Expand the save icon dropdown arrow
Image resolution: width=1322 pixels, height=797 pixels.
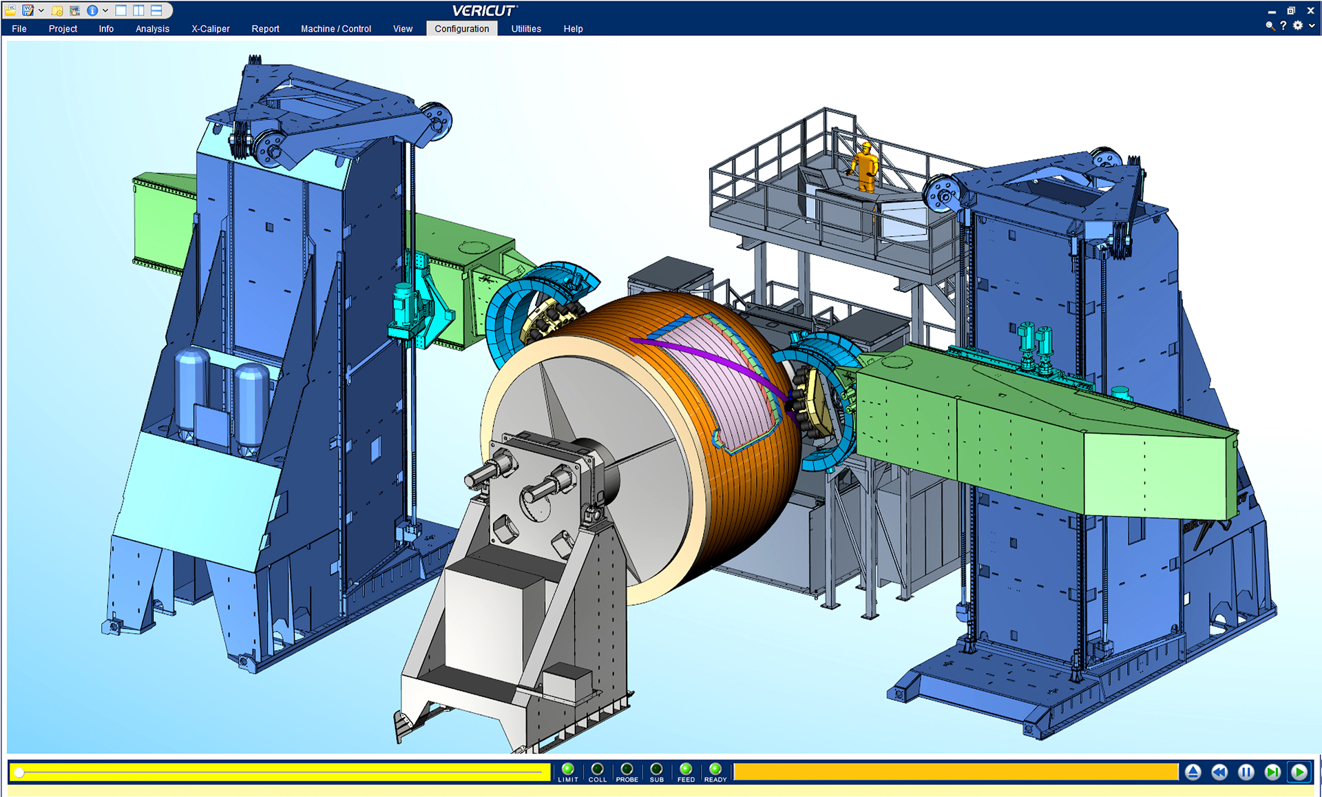41,10
